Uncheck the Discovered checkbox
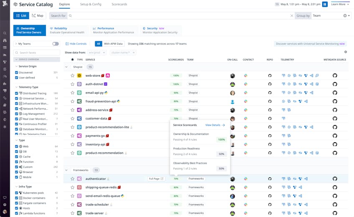 [16, 73]
